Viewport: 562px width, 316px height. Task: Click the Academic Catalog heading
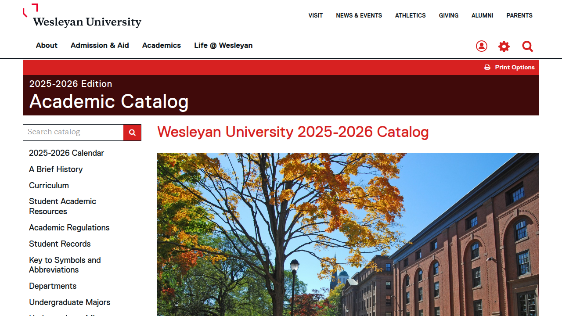(x=109, y=101)
